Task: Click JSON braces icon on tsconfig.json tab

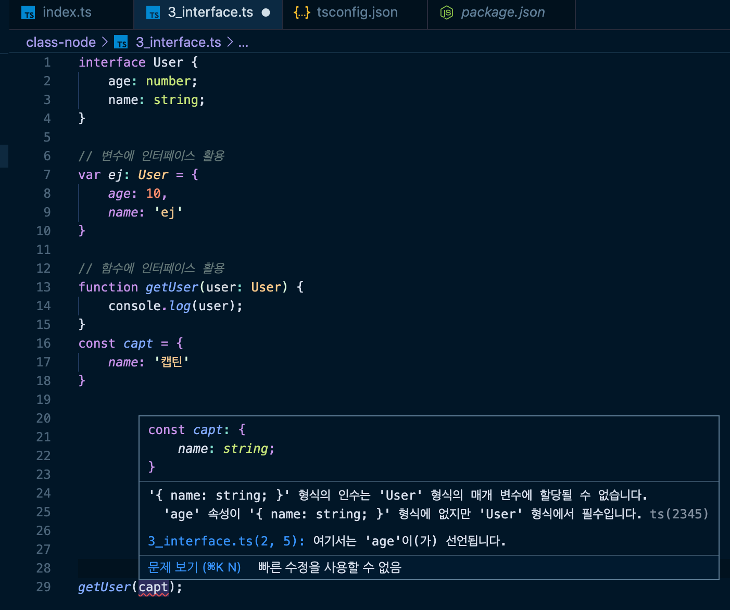Action: click(302, 12)
